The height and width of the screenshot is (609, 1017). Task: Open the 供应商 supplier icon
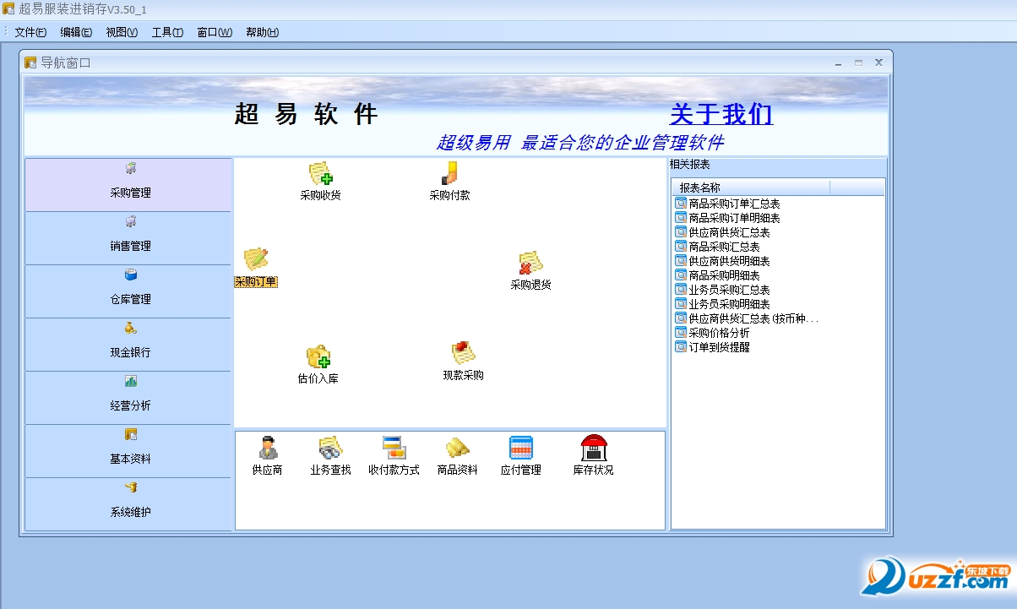pos(268,455)
